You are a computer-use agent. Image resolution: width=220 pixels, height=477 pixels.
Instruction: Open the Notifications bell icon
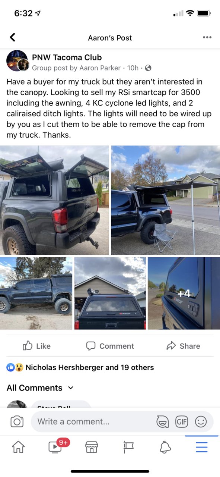(x=165, y=447)
